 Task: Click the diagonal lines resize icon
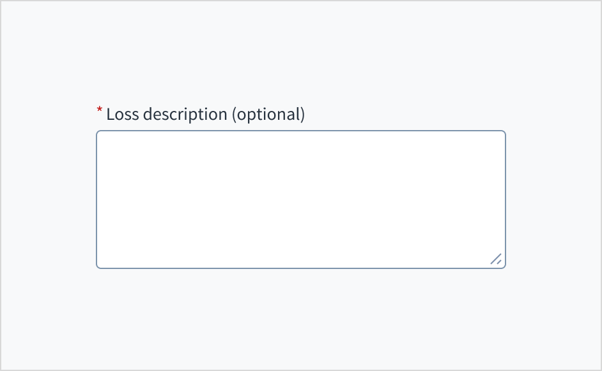pos(495,259)
